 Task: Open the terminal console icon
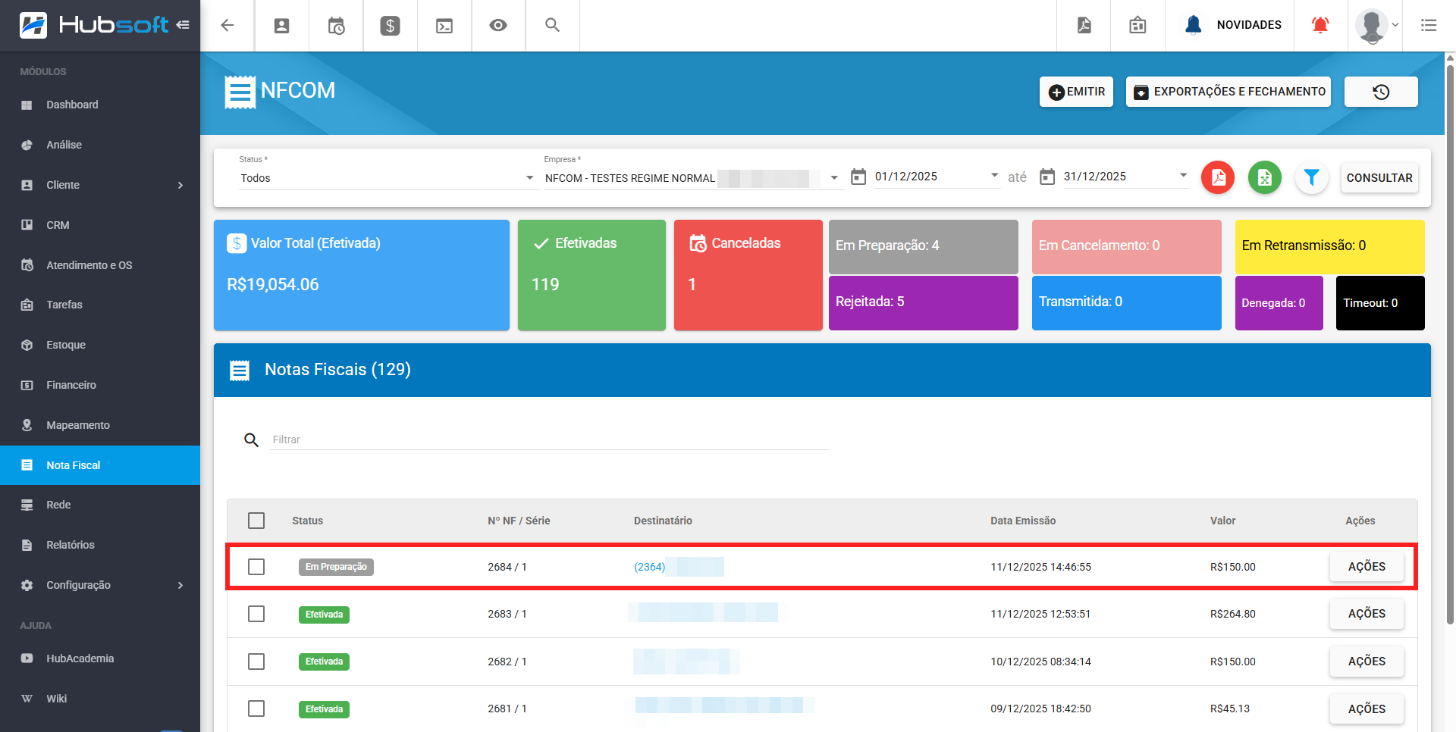point(444,26)
